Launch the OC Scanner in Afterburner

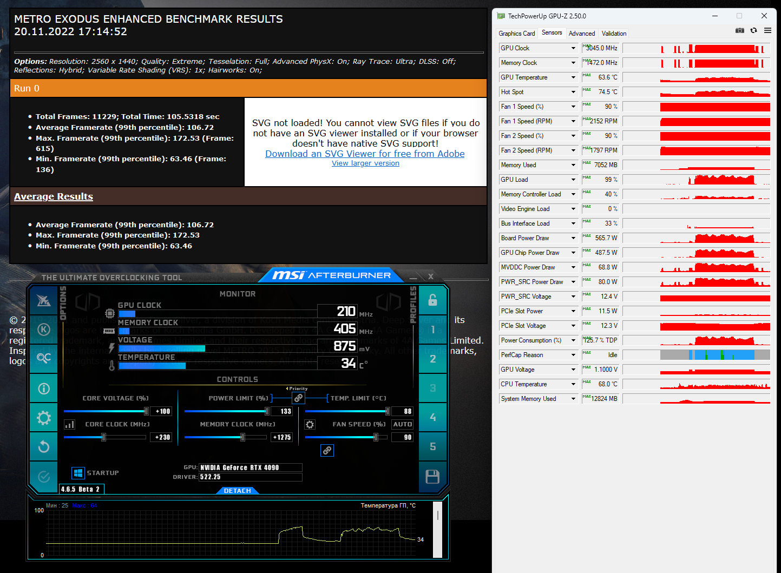[x=44, y=358]
